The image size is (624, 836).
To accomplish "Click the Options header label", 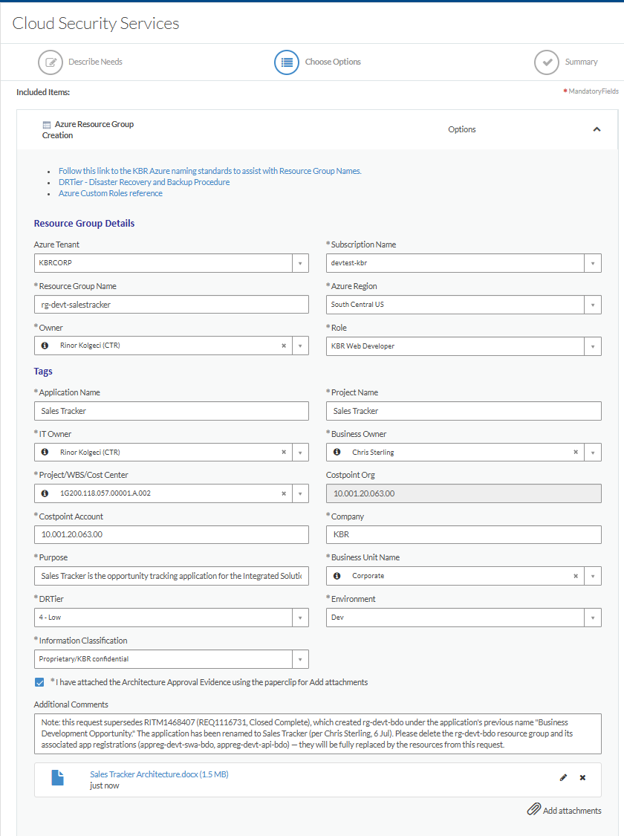I will 461,129.
